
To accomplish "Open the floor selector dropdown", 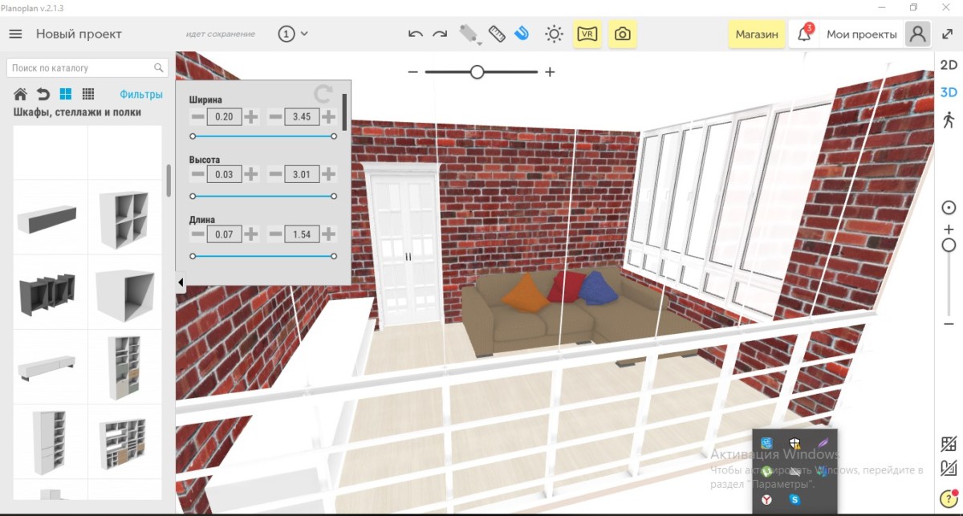I will tap(293, 34).
